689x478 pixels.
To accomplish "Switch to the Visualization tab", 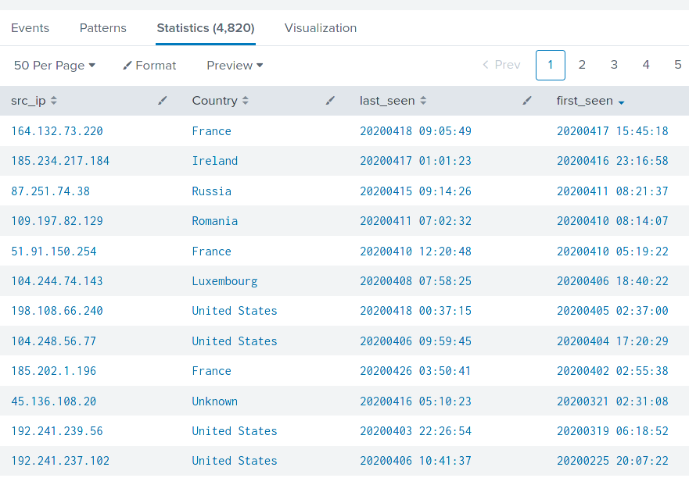I will click(320, 28).
